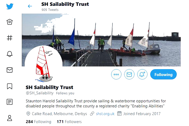The height and width of the screenshot is (126, 189).
Task: Click the @SH_Sailability handle
Action: click(40, 93)
